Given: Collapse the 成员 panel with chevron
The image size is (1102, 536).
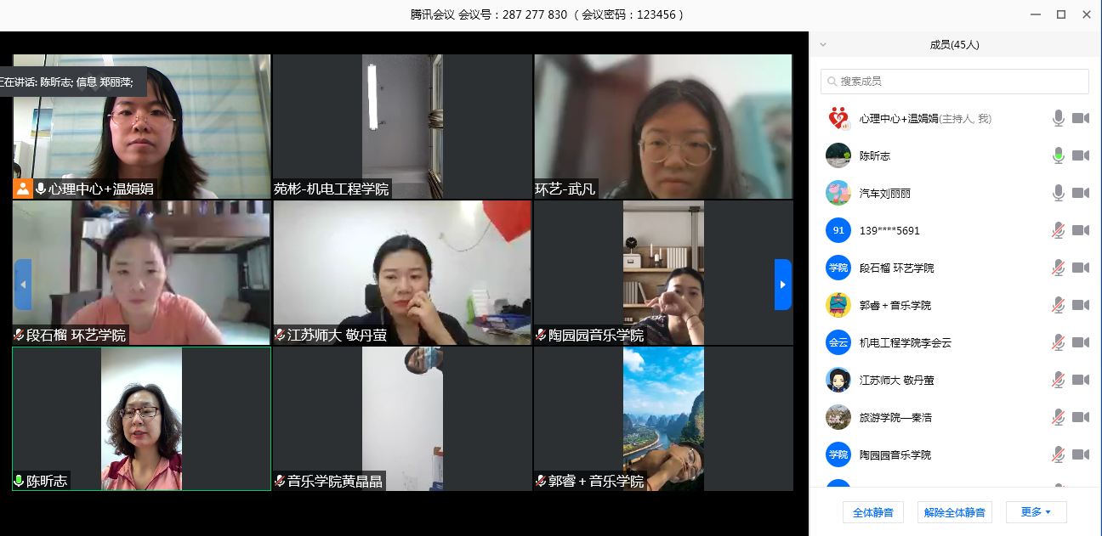Looking at the screenshot, I should tap(822, 44).
